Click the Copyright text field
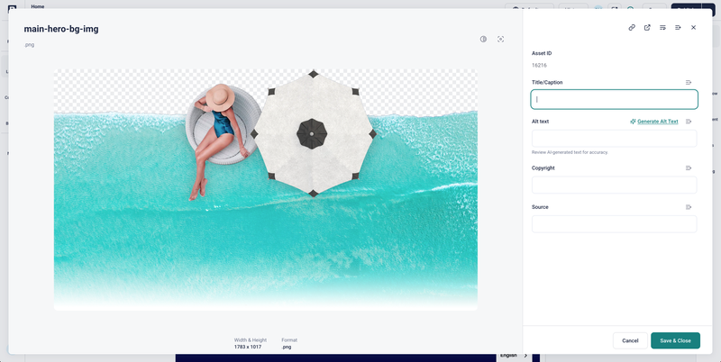This screenshot has width=721, height=362. coord(614,185)
